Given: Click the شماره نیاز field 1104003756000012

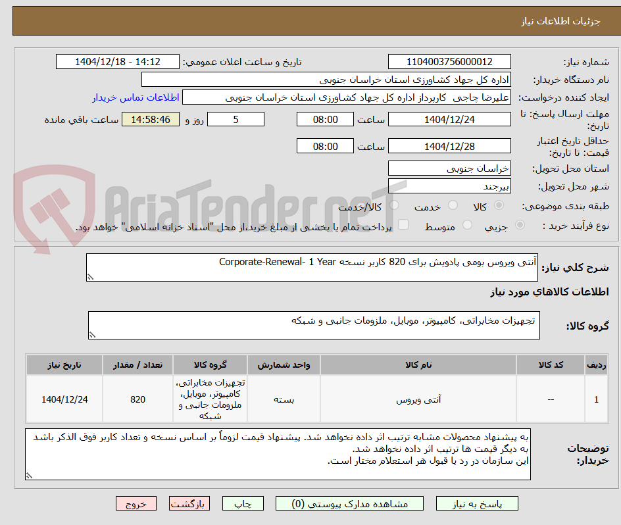Looking at the screenshot, I should click(449, 62).
